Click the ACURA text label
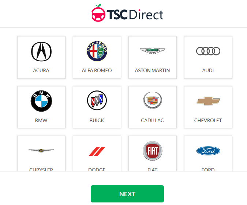Image resolution: width=247 pixels, height=205 pixels. [x=41, y=70]
